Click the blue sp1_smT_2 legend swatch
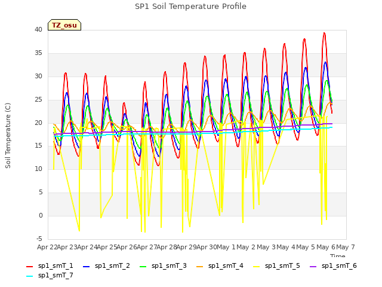This screenshot has width=382, height=287. [x=86, y=267]
